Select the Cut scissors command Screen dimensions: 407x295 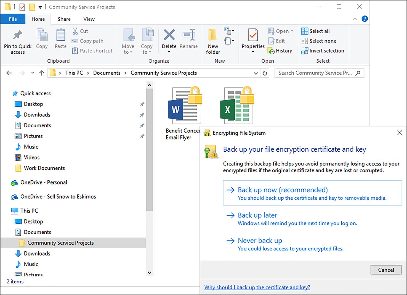pyautogui.click(x=80, y=31)
